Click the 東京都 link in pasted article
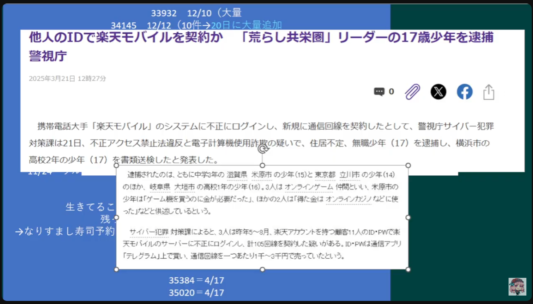 pyautogui.click(x=325, y=175)
